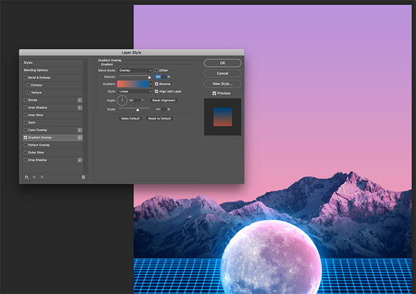The width and height of the screenshot is (416, 294).
Task: Uncheck the Reverse gradient checkbox
Action: click(x=156, y=84)
